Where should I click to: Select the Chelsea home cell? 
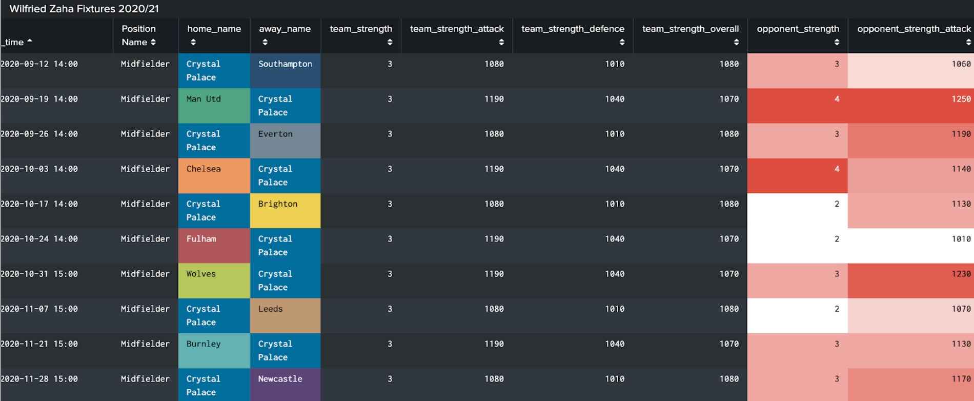(x=214, y=175)
